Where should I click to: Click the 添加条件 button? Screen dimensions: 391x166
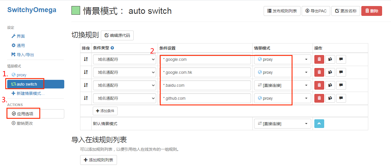coord(105,111)
